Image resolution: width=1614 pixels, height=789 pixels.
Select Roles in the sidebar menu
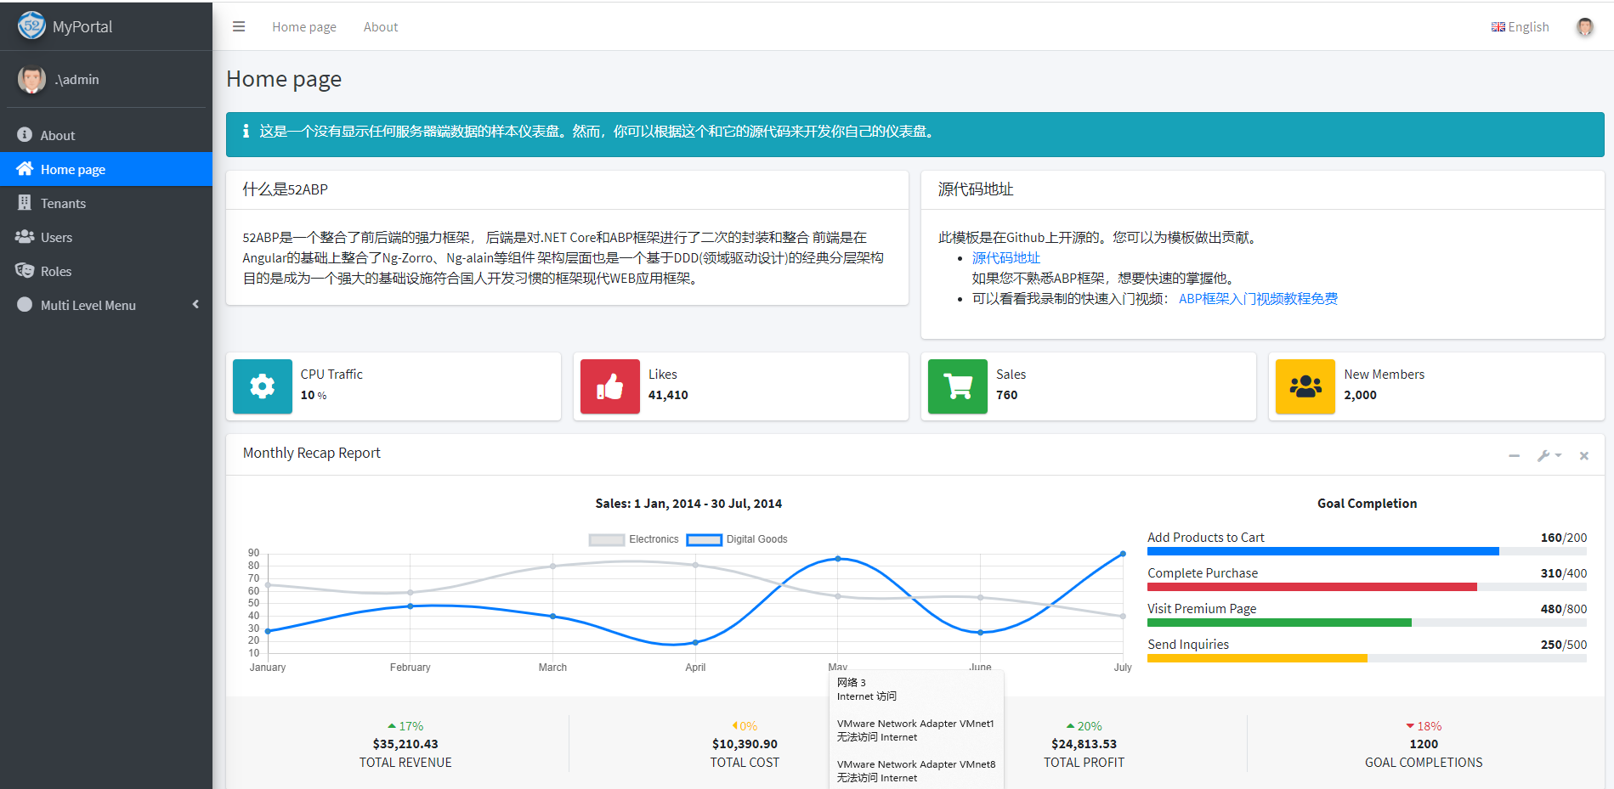click(56, 271)
